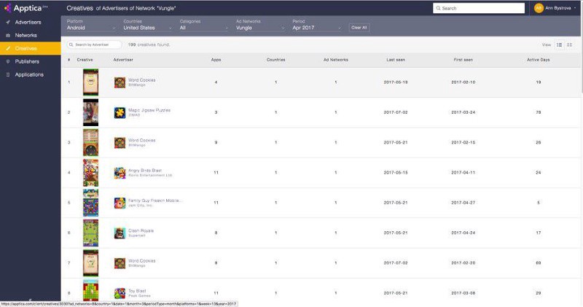The height and width of the screenshot is (307, 583).
Task: Open Applications in the sidebar
Action: (29, 74)
